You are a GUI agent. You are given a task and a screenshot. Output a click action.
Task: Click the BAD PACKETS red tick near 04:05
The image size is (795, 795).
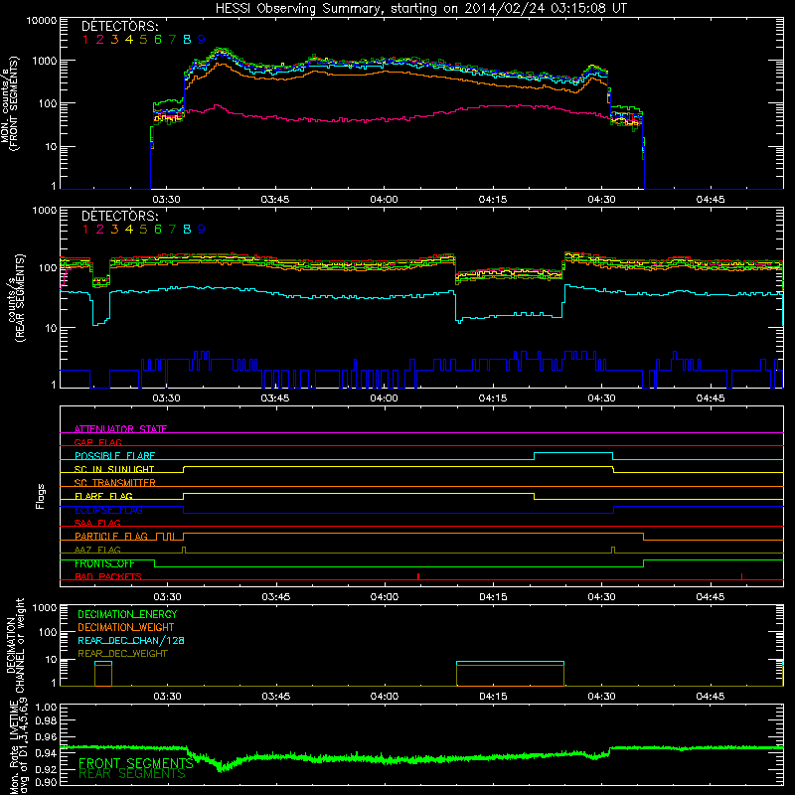[x=418, y=576]
